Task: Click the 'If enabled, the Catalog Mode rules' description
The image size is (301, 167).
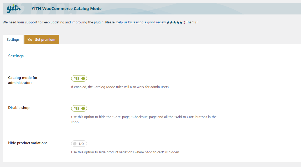Action: pos(120,87)
